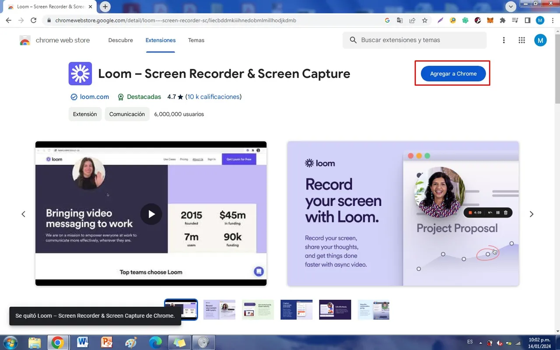
Task: Open the 10 k calificaciones link
Action: [213, 97]
